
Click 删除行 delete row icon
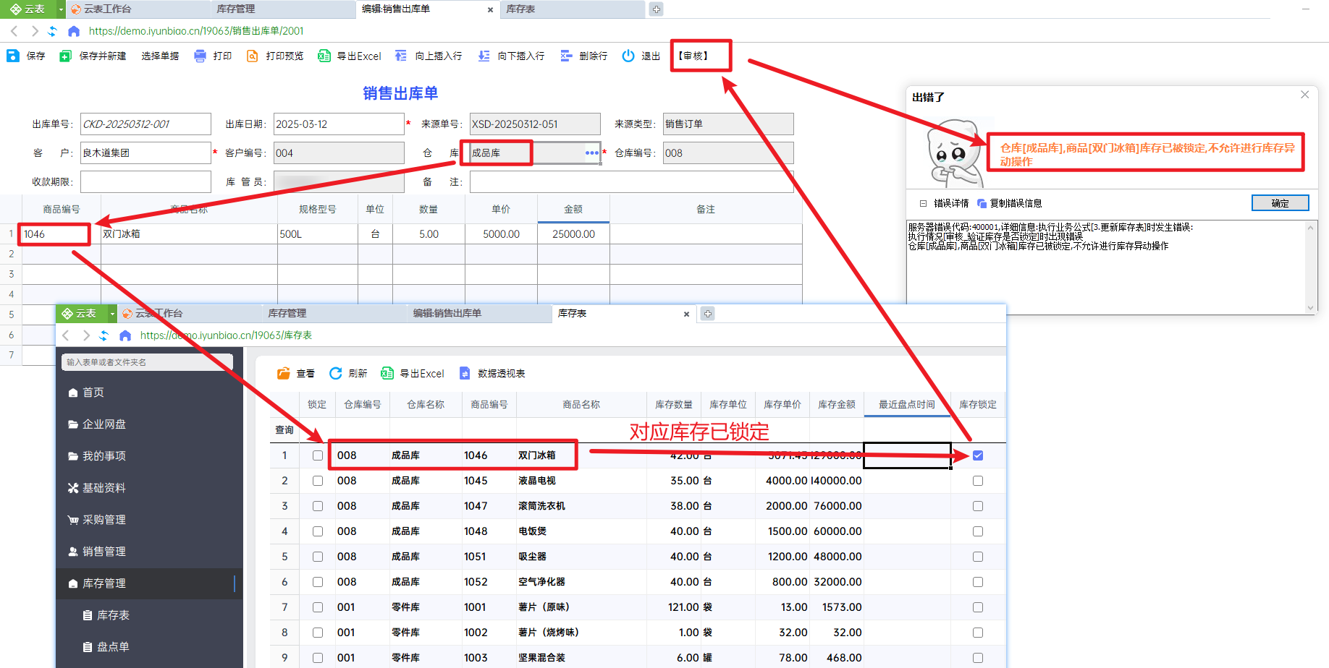[x=566, y=56]
